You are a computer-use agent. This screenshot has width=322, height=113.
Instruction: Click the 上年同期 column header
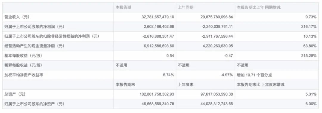pos(186,7)
